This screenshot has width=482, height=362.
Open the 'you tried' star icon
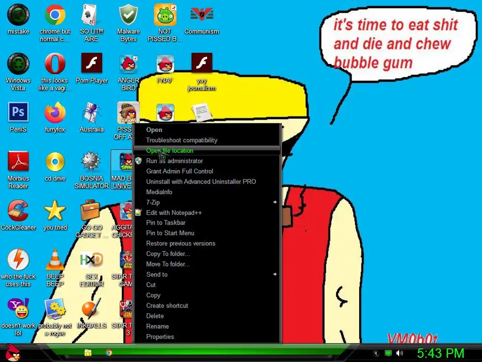pos(55,215)
